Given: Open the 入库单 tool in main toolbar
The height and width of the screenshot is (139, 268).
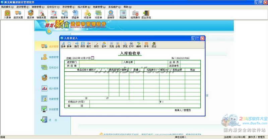Looking at the screenshot, I should click(7, 14).
